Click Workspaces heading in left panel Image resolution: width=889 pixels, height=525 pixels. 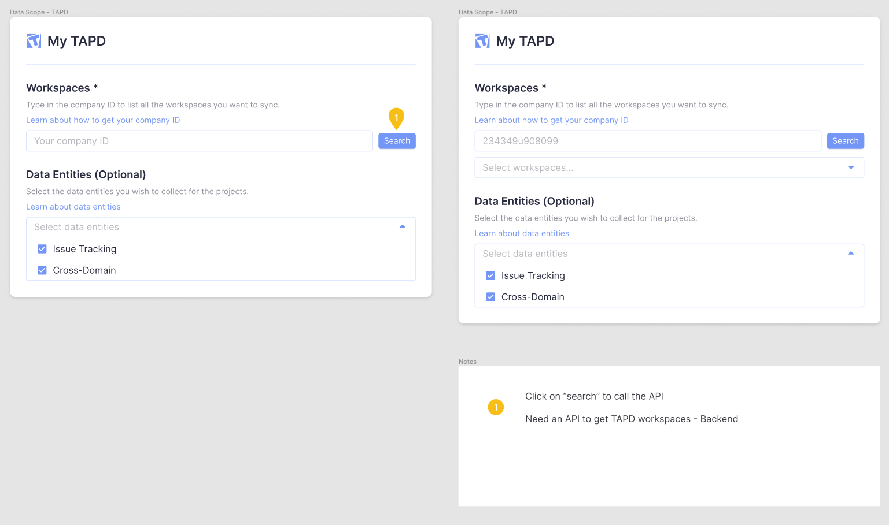(x=62, y=88)
